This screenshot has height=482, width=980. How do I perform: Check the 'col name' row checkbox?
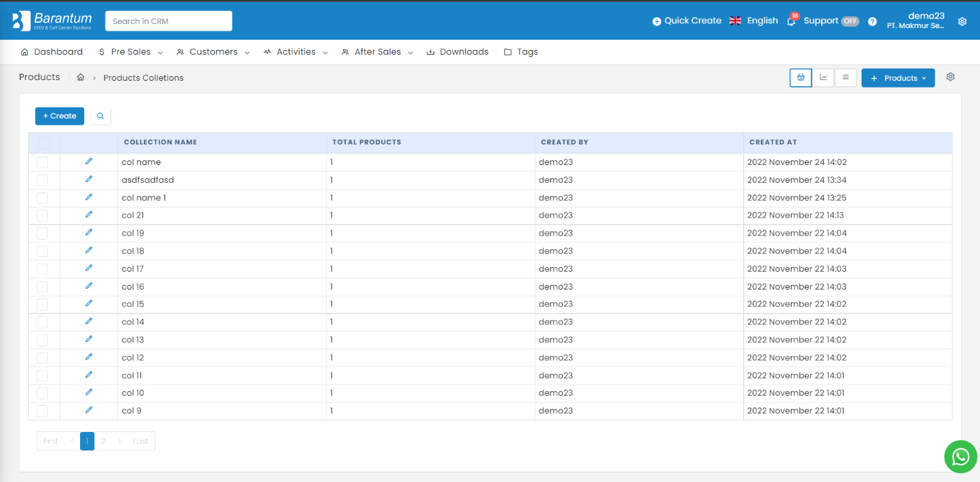pos(42,162)
